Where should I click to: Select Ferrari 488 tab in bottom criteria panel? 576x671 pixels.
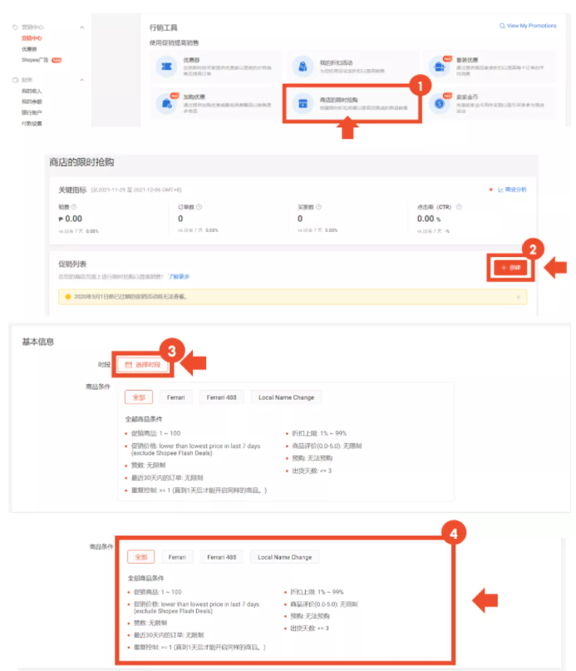click(222, 557)
